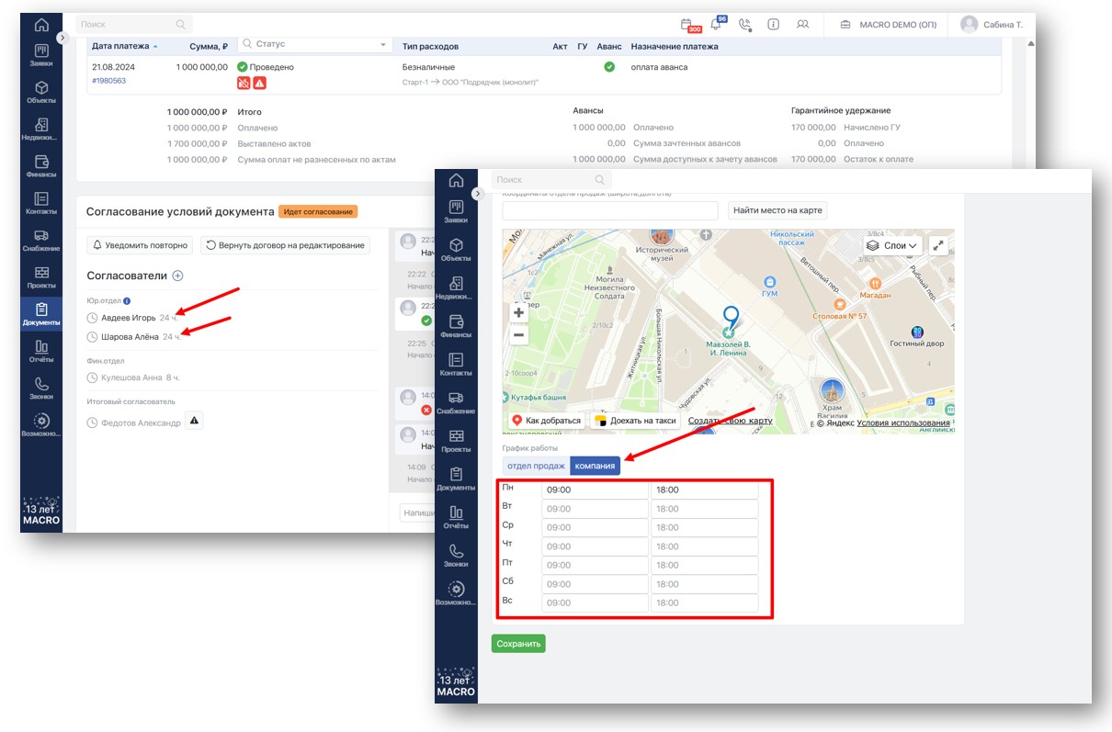Image resolution: width=1112 pixels, height=732 pixels.
Task: Click the info icon in top bar
Action: pyautogui.click(x=773, y=25)
